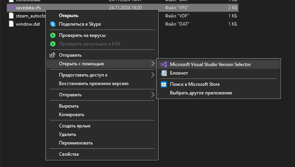Viewport: 295px width, 167px height.
Task: Expand the second 'Отправить' submenu arrow
Action: 153,95
